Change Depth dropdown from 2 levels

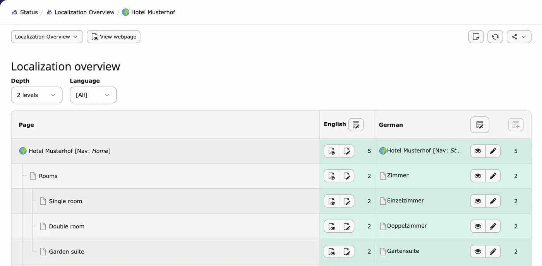pos(37,95)
